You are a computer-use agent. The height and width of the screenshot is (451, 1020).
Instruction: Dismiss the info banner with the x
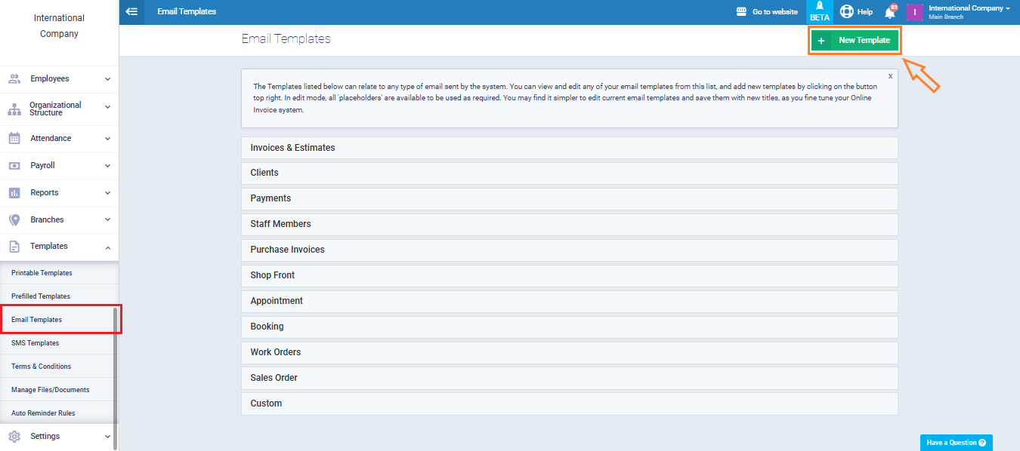pyautogui.click(x=890, y=76)
